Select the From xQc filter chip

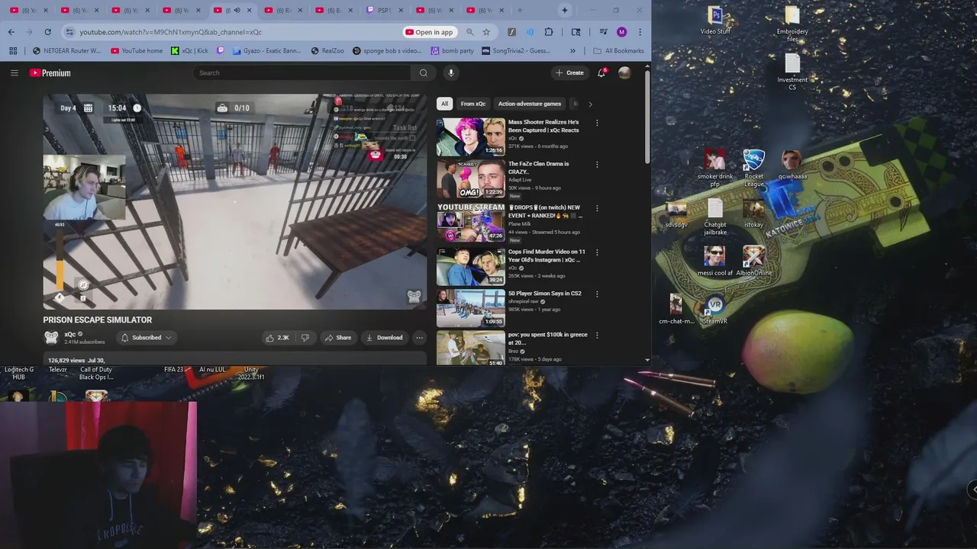[x=472, y=104]
